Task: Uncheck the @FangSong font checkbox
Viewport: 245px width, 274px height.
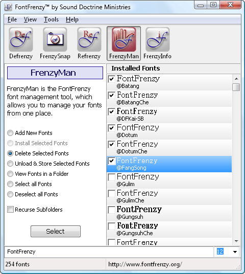Action: (x=111, y=161)
